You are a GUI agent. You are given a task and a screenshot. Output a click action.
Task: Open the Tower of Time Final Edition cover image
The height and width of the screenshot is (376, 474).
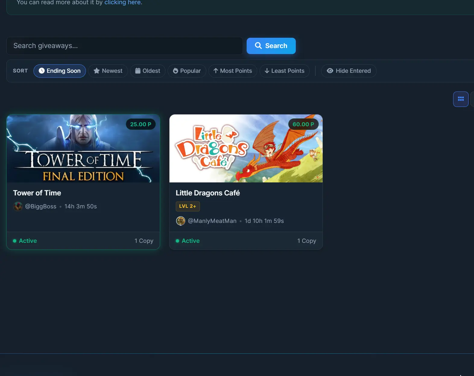83,148
